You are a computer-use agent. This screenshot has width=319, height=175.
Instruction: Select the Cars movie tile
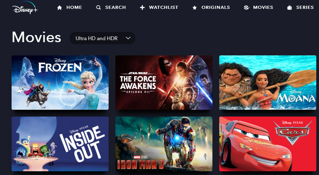pos(268,144)
